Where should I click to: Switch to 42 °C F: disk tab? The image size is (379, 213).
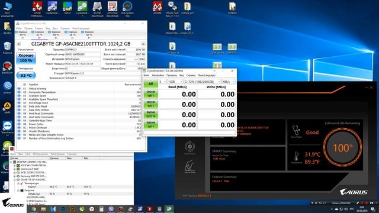coord(89,35)
